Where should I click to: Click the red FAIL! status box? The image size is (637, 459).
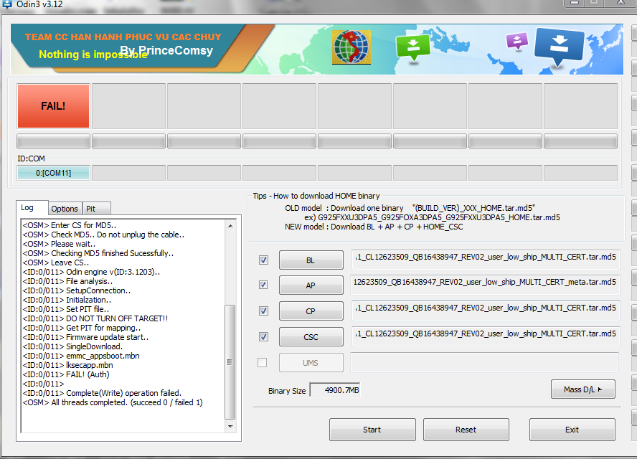pyautogui.click(x=53, y=106)
